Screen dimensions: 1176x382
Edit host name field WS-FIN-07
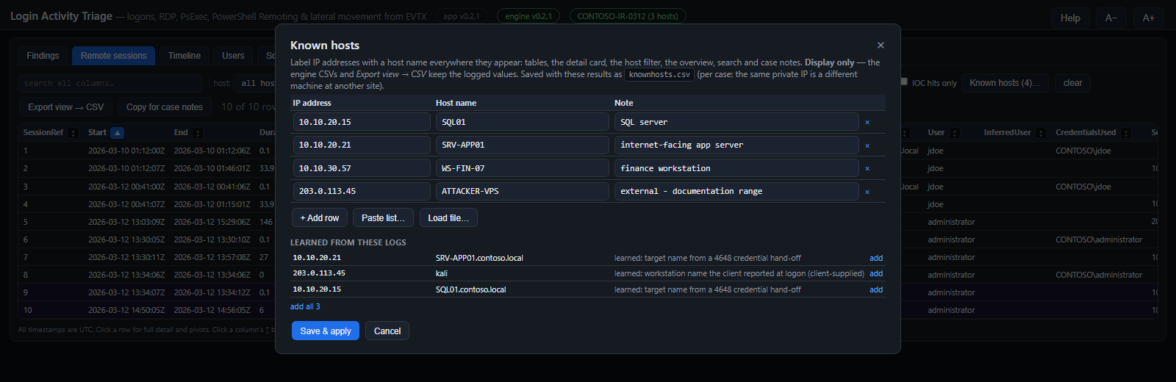[523, 169]
